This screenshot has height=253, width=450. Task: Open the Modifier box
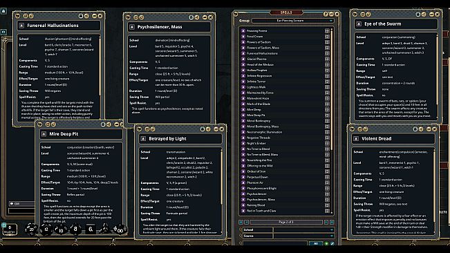click(x=10, y=229)
